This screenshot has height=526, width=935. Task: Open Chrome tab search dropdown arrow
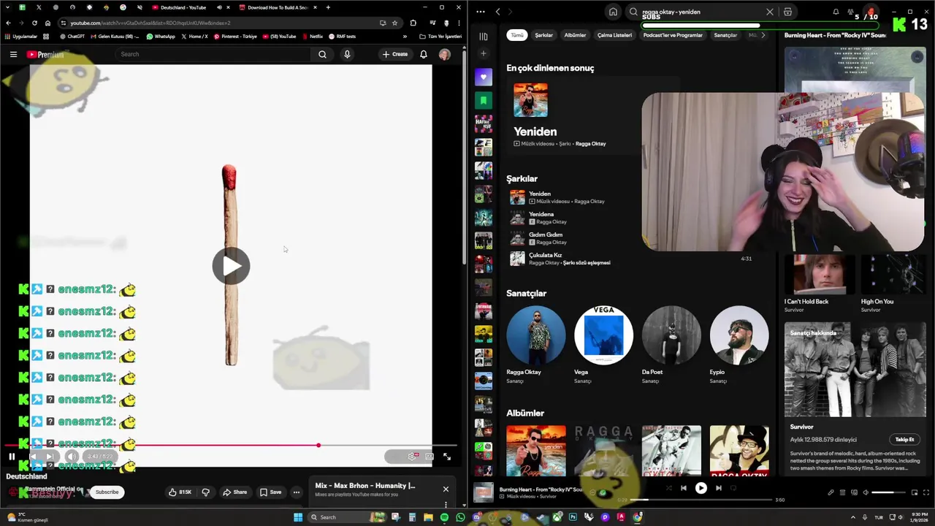pyautogui.click(x=7, y=7)
